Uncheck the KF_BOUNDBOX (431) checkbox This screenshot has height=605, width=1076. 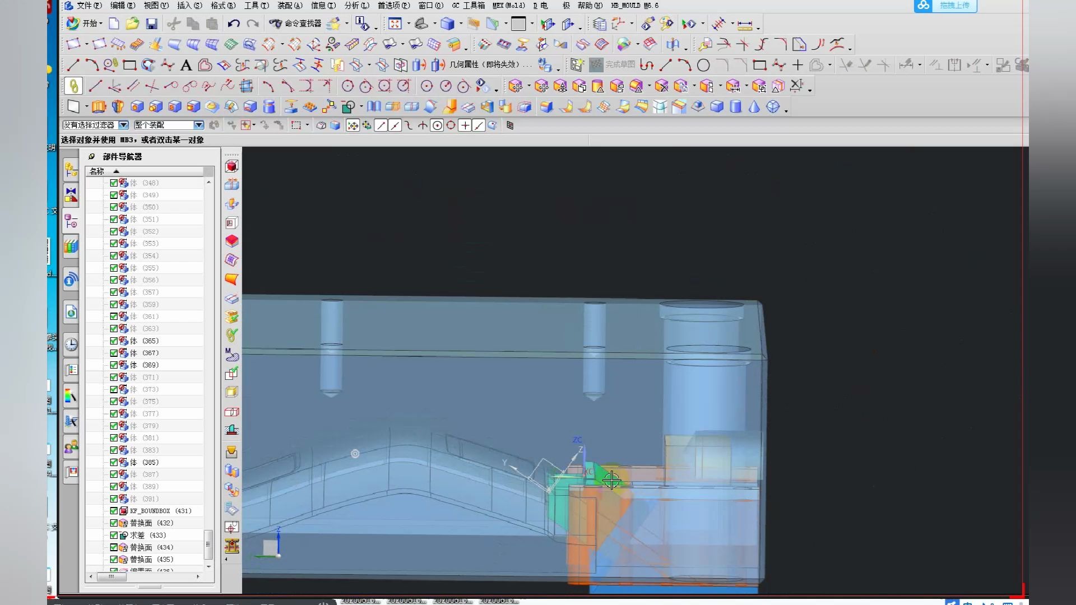[x=114, y=511]
